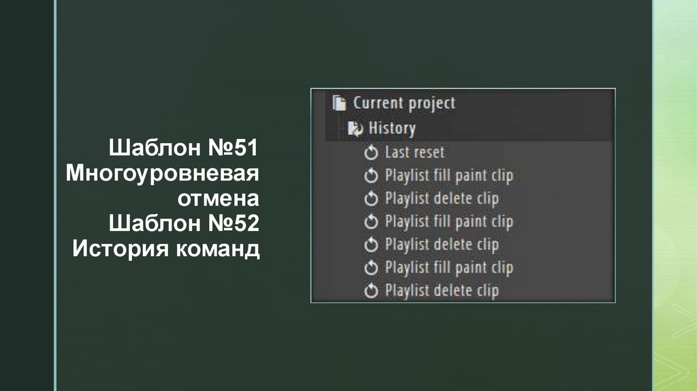Select the middle Playlist delete clip entry
Viewport: 697px width, 391px height.
(442, 245)
